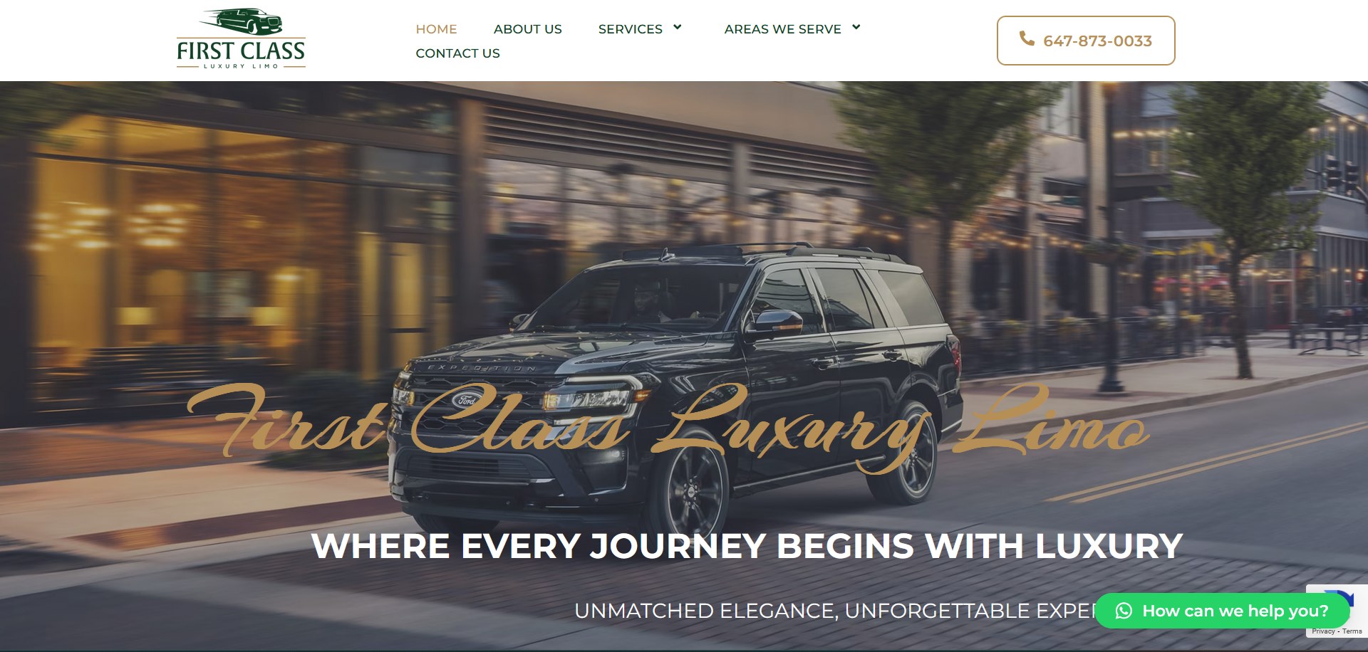Click the First Class Luxury Limo logo
Screen dimensions: 1368x652
coord(241,39)
